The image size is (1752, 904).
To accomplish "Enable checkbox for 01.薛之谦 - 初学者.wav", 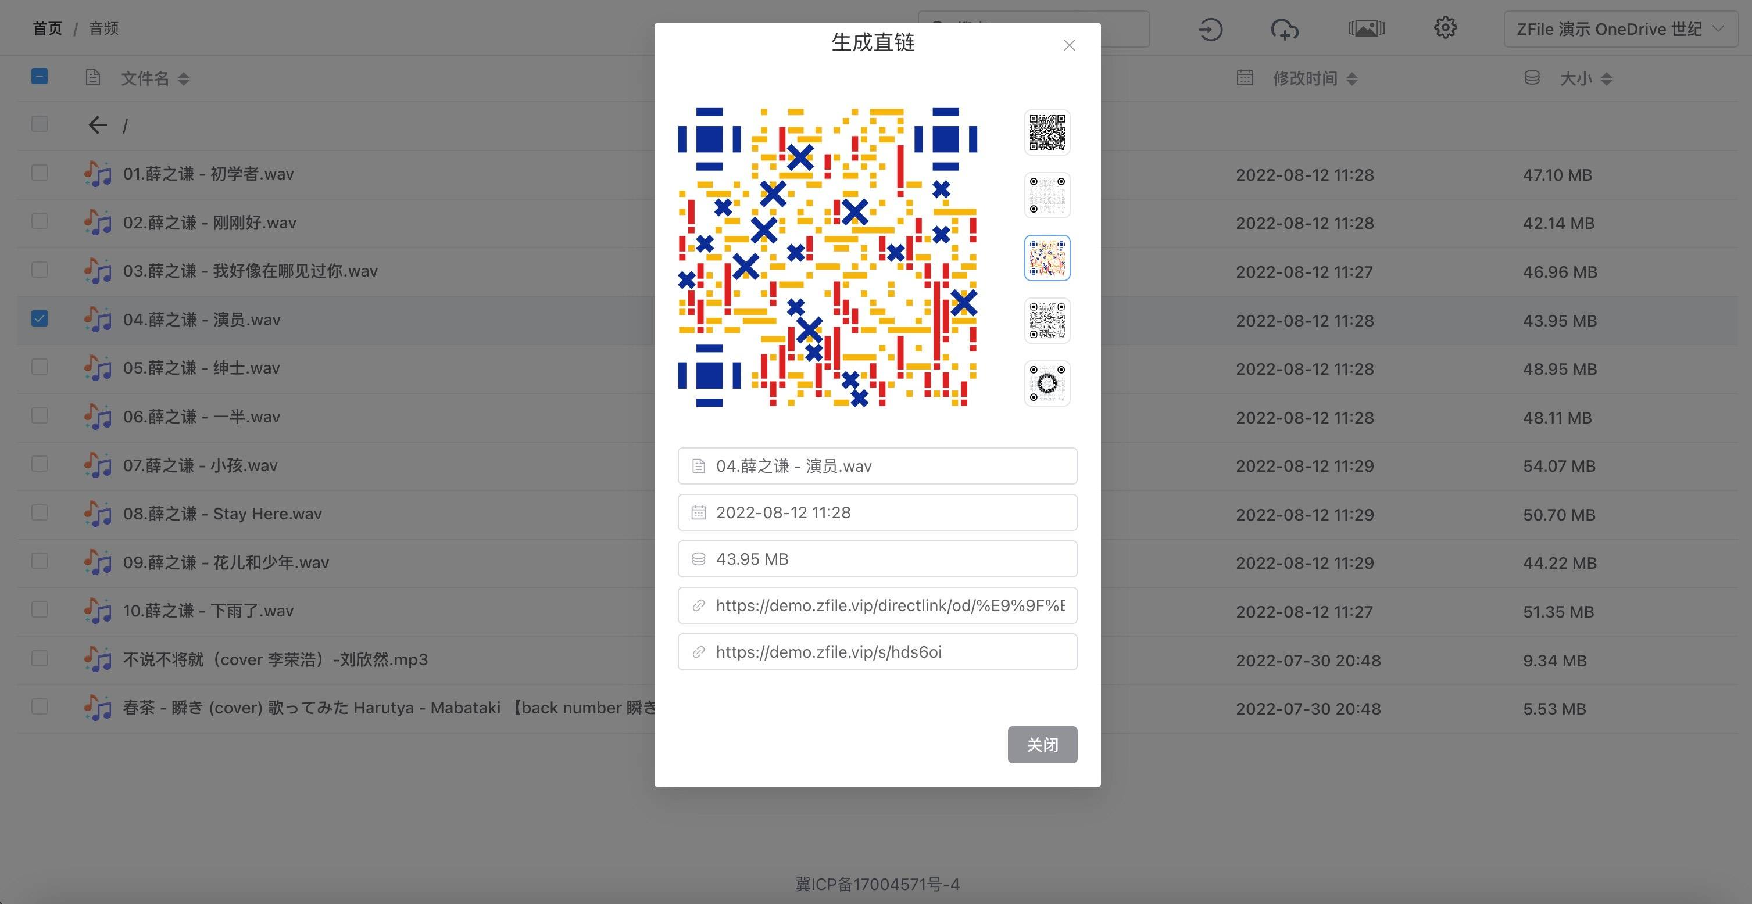I will click(x=39, y=174).
